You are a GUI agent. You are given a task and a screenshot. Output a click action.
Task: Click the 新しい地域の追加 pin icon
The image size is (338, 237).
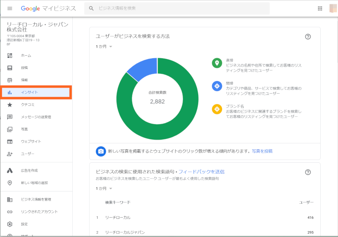[x=10, y=183]
